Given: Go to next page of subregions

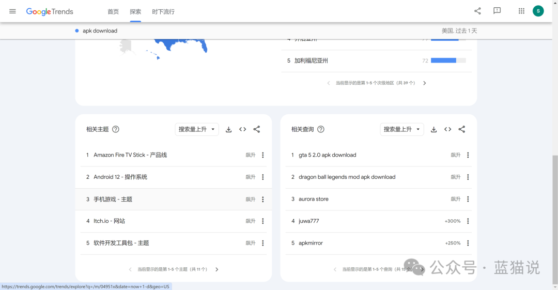Looking at the screenshot, I should pyautogui.click(x=425, y=83).
